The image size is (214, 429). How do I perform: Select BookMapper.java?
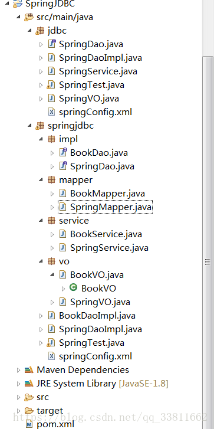(108, 194)
